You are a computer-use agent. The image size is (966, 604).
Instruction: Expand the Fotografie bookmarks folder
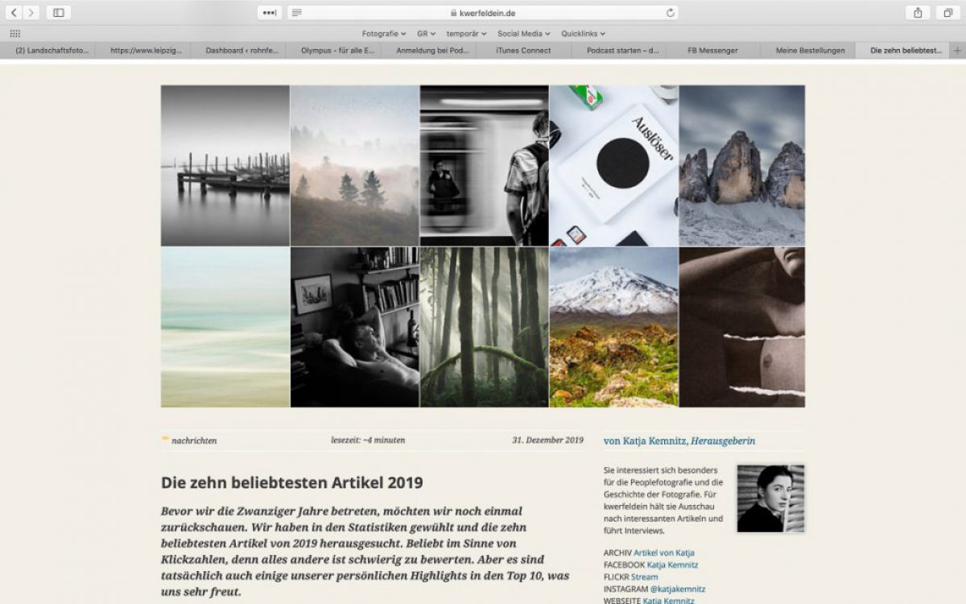pos(385,34)
